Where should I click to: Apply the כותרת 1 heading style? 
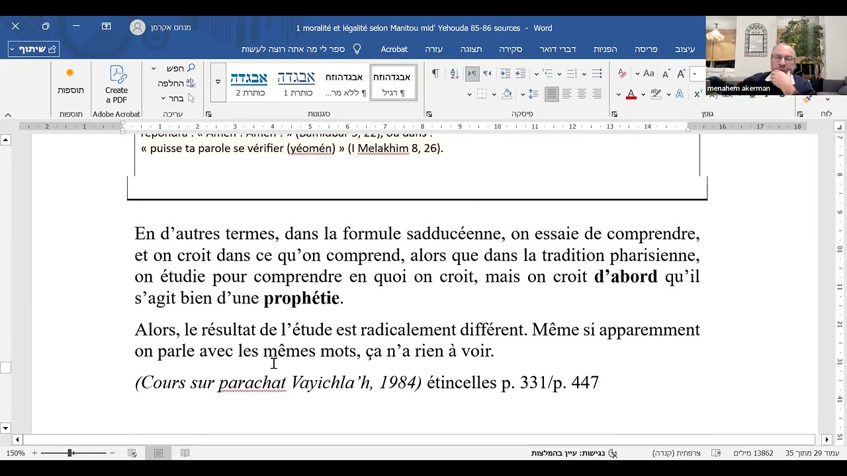(x=296, y=82)
